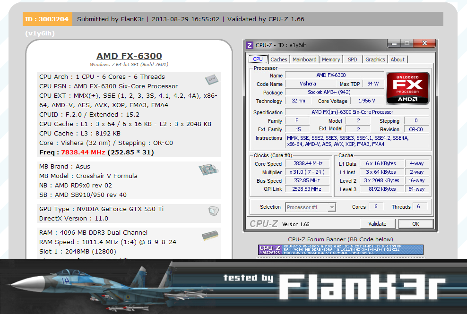Click the text CPU PSN : AMD FX-6300 Six-Core Processor
This screenshot has width=467, height=314.
coord(108,86)
